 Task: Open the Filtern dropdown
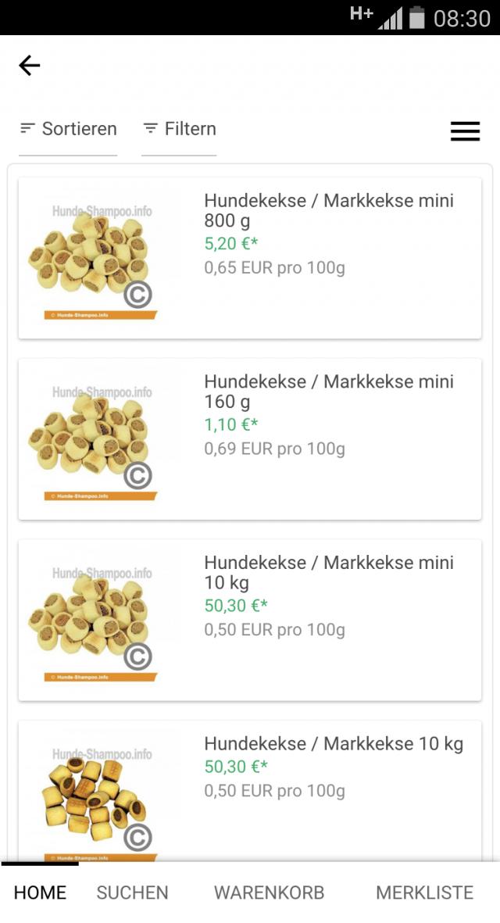point(179,129)
